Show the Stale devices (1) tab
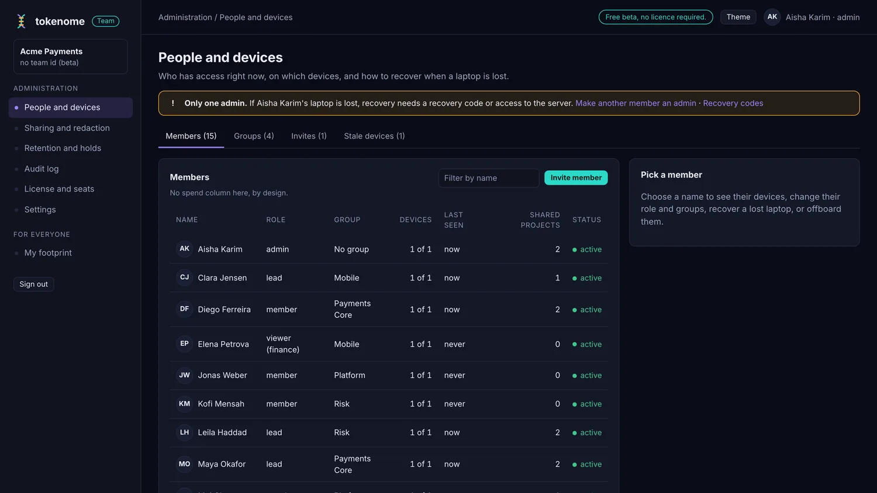877x493 pixels. point(374,136)
